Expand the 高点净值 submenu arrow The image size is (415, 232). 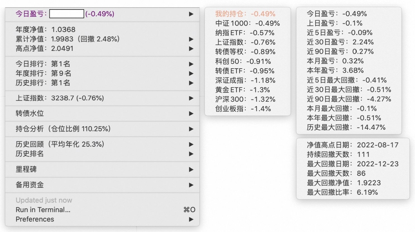[x=191, y=49]
